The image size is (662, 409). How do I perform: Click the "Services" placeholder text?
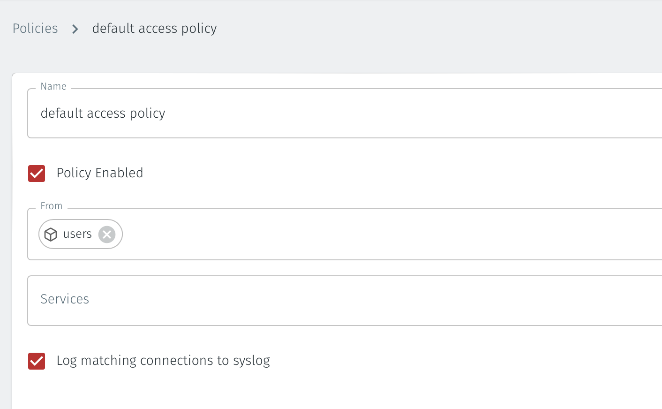coord(65,299)
